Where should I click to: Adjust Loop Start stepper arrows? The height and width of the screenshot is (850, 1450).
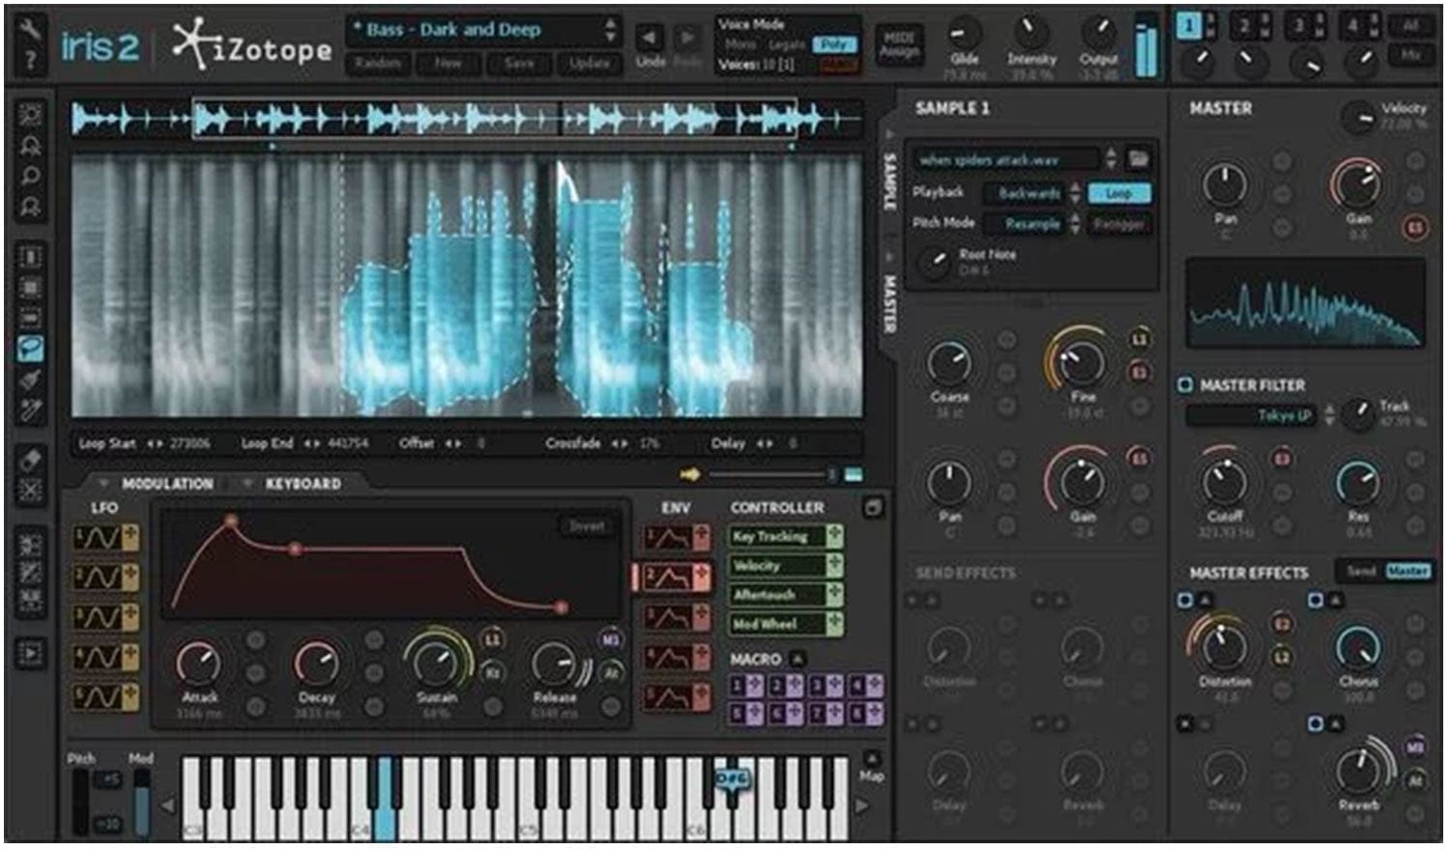[x=154, y=444]
